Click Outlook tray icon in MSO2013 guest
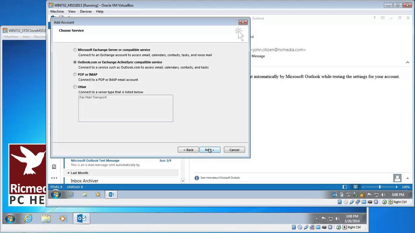The height and width of the screenshot is (233, 415). 335,195
